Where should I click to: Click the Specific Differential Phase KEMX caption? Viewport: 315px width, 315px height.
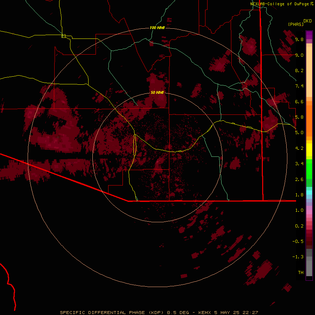[159, 313]
